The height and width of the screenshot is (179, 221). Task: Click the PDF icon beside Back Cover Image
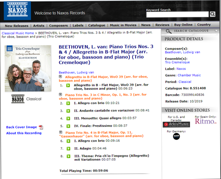click(41, 127)
